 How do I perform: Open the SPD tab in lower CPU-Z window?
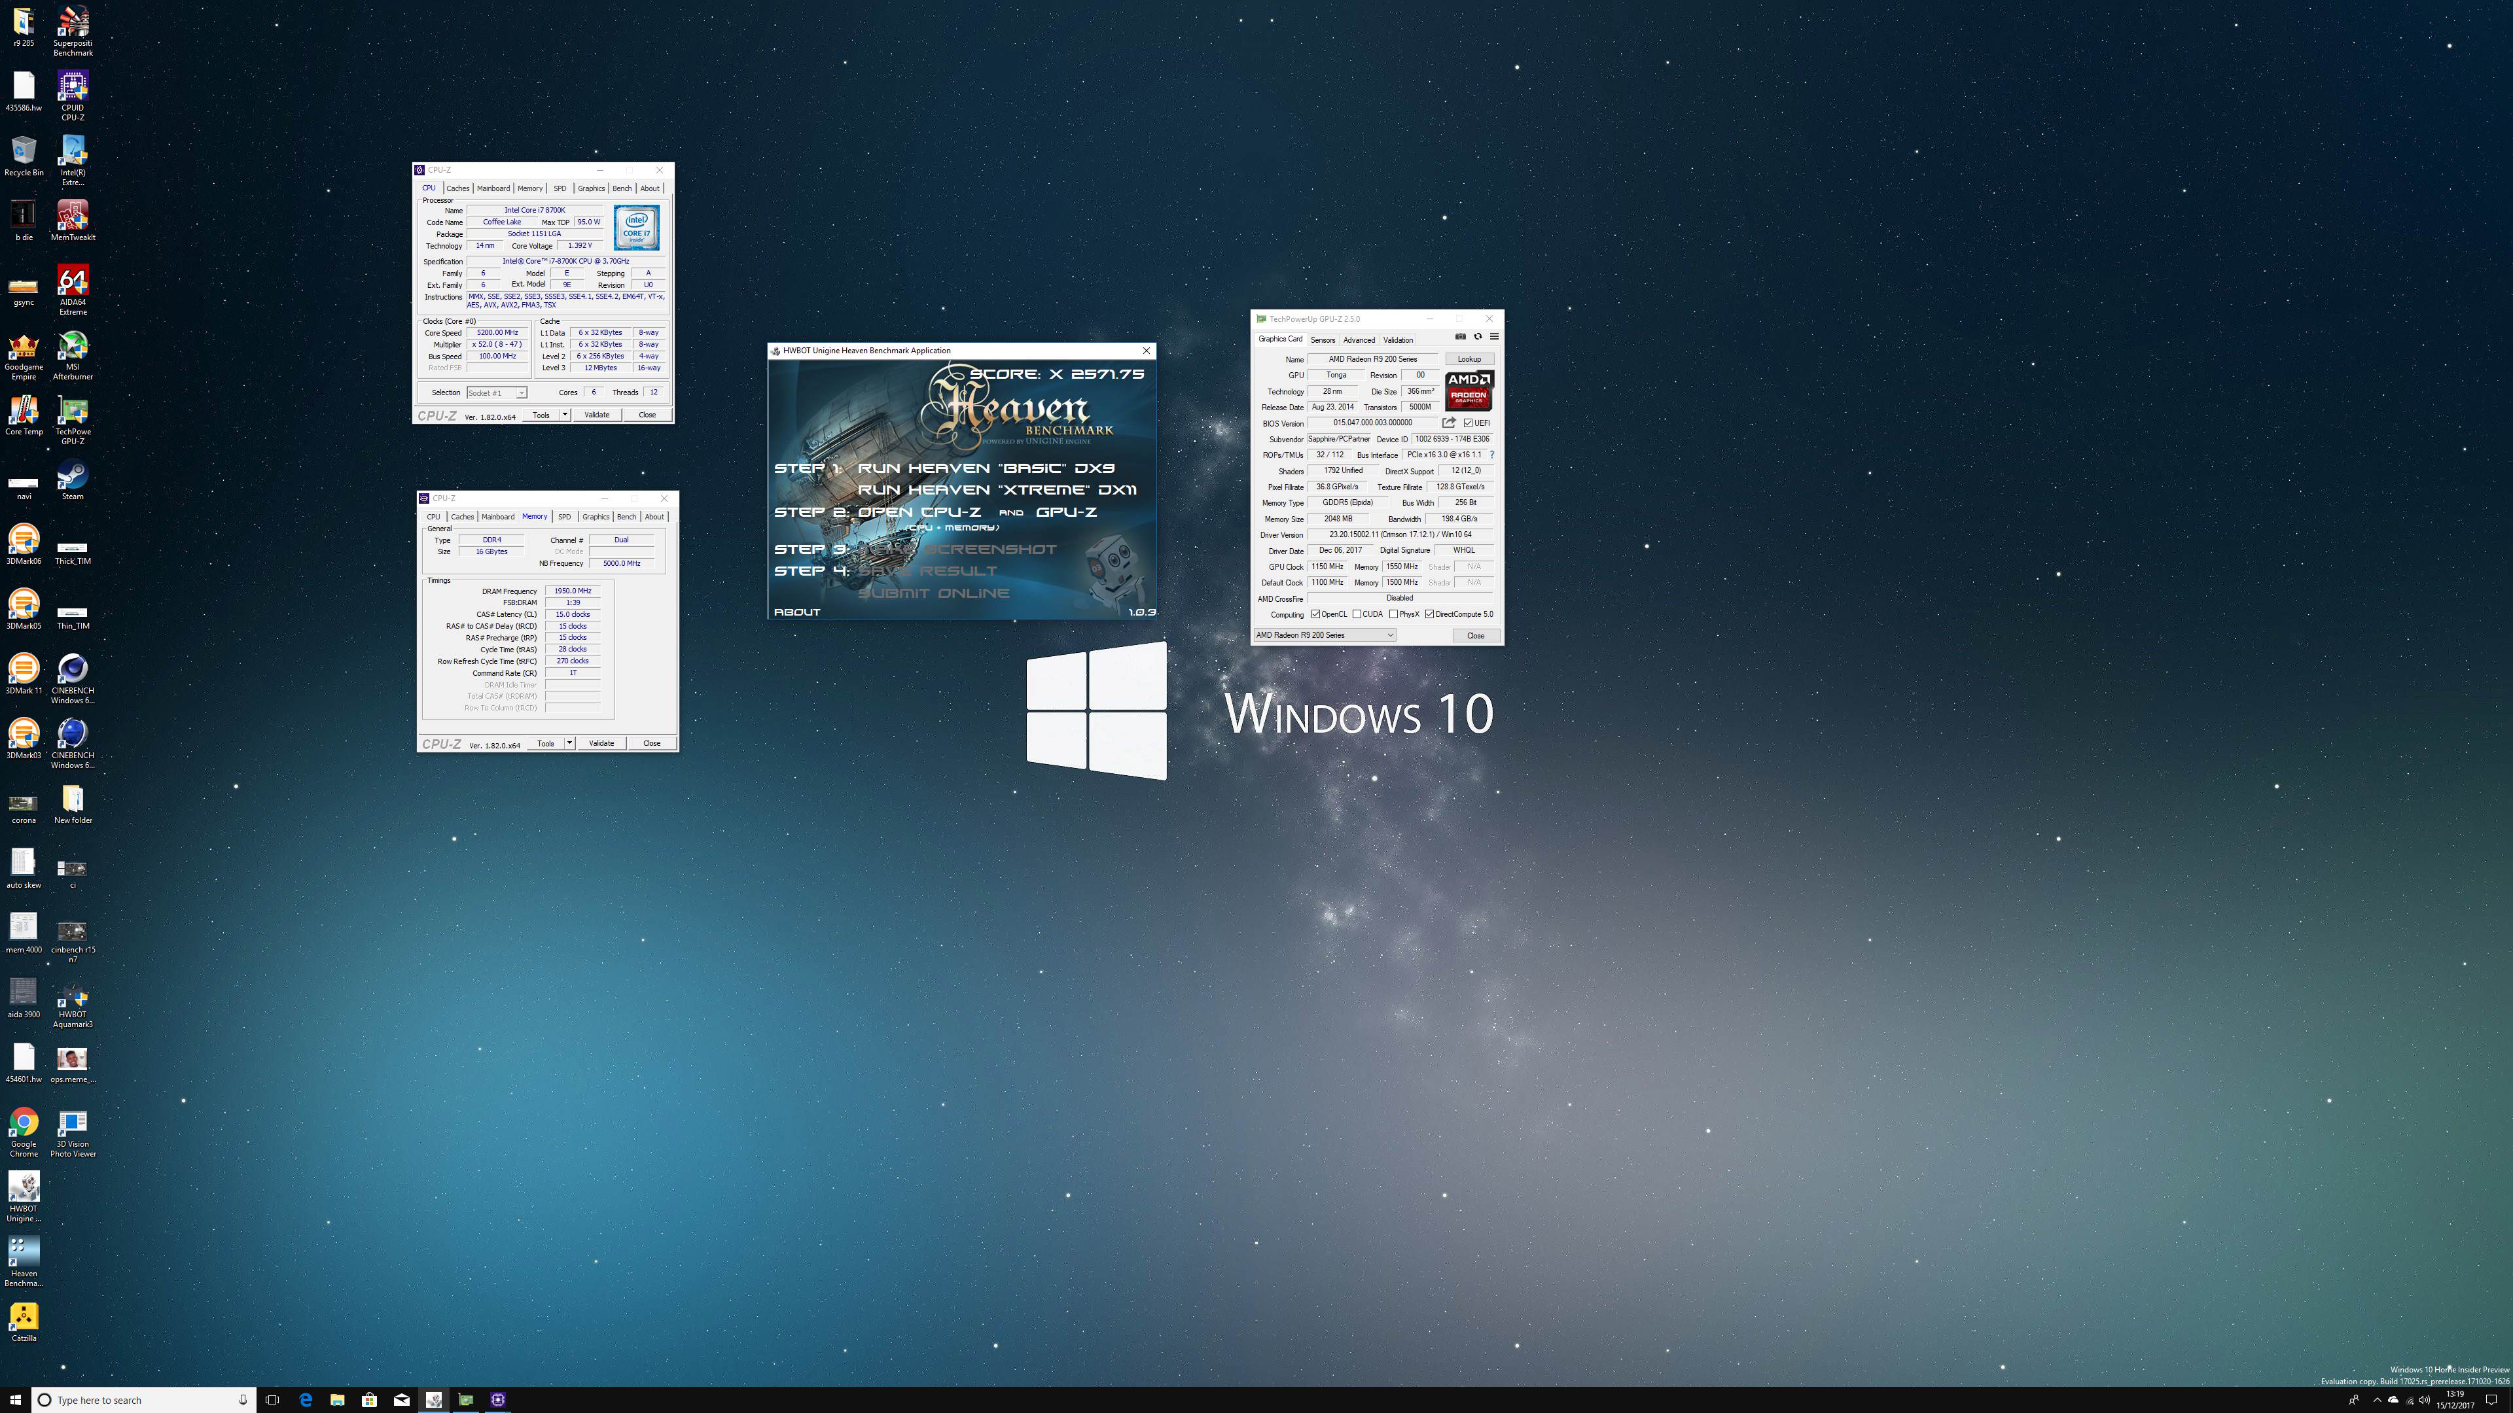coord(564,517)
